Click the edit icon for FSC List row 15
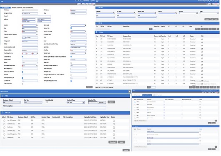Viewport: 221px width, 156px height. (202, 84)
